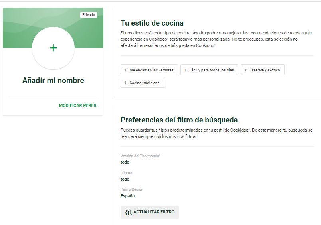Open the MODIFICAR PERFIL link
This screenshot has height=225, width=321.
point(78,106)
